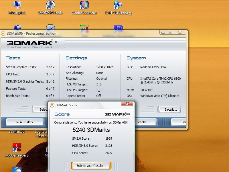Click the Windows Vista (TM) Ultimate text
This screenshot has height=172, width=229.
160,96
